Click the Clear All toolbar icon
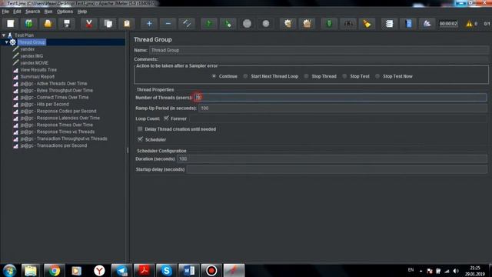492x277 pixels. tap(307, 24)
